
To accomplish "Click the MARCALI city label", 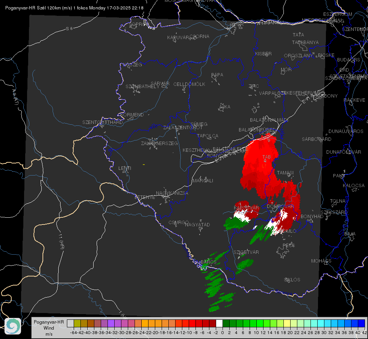I will 203,181.
